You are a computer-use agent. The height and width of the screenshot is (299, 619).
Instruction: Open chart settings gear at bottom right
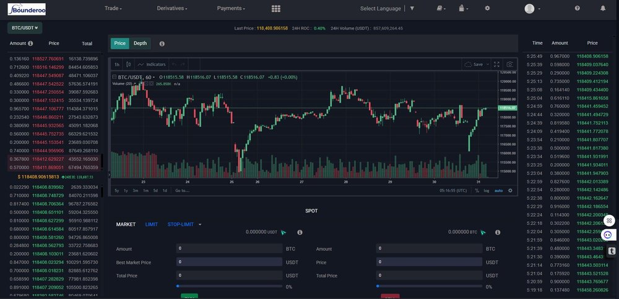coord(510,191)
